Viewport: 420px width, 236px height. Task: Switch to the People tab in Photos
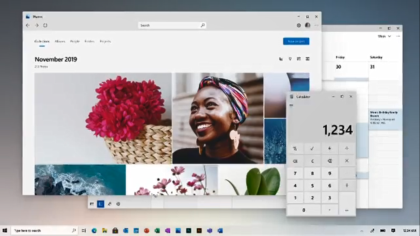click(x=75, y=41)
